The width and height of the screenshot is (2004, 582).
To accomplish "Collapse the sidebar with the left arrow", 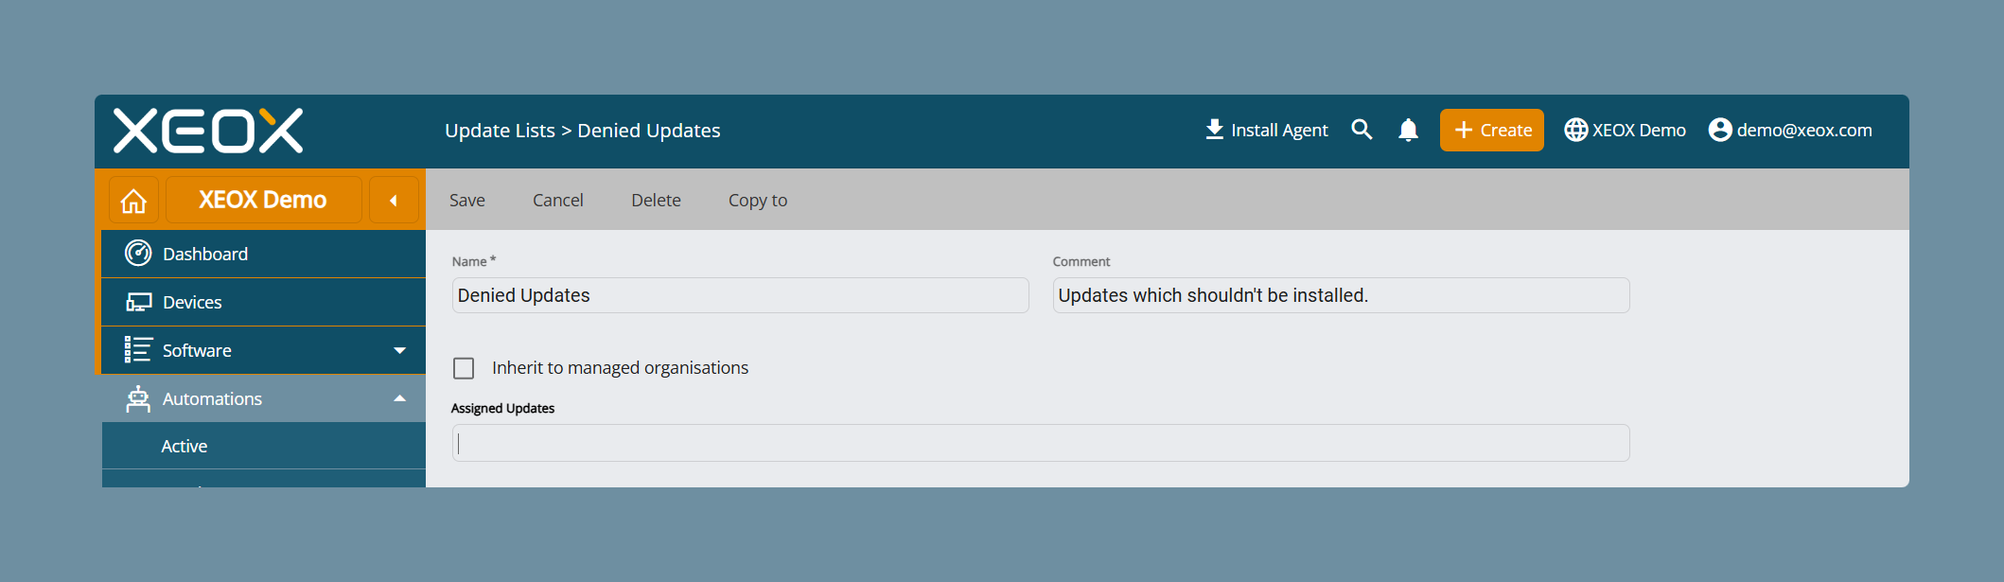I will (394, 201).
